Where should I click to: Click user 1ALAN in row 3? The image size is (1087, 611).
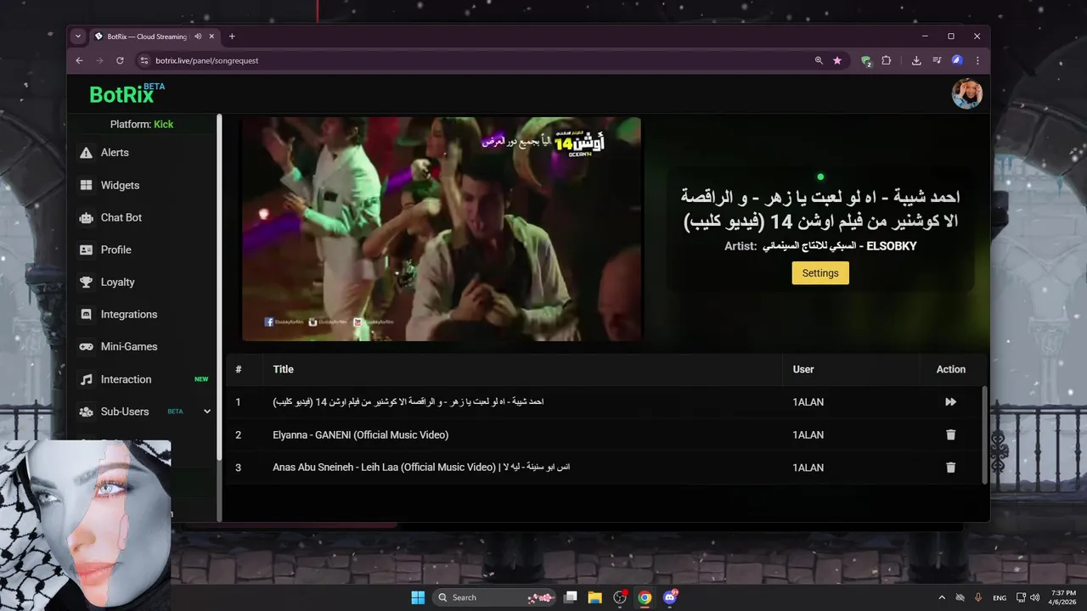[x=808, y=468]
